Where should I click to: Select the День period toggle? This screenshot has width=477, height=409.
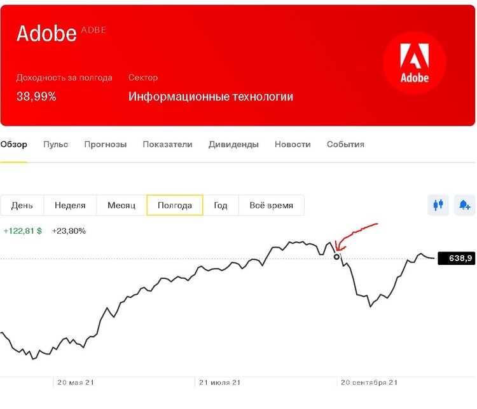(x=22, y=205)
